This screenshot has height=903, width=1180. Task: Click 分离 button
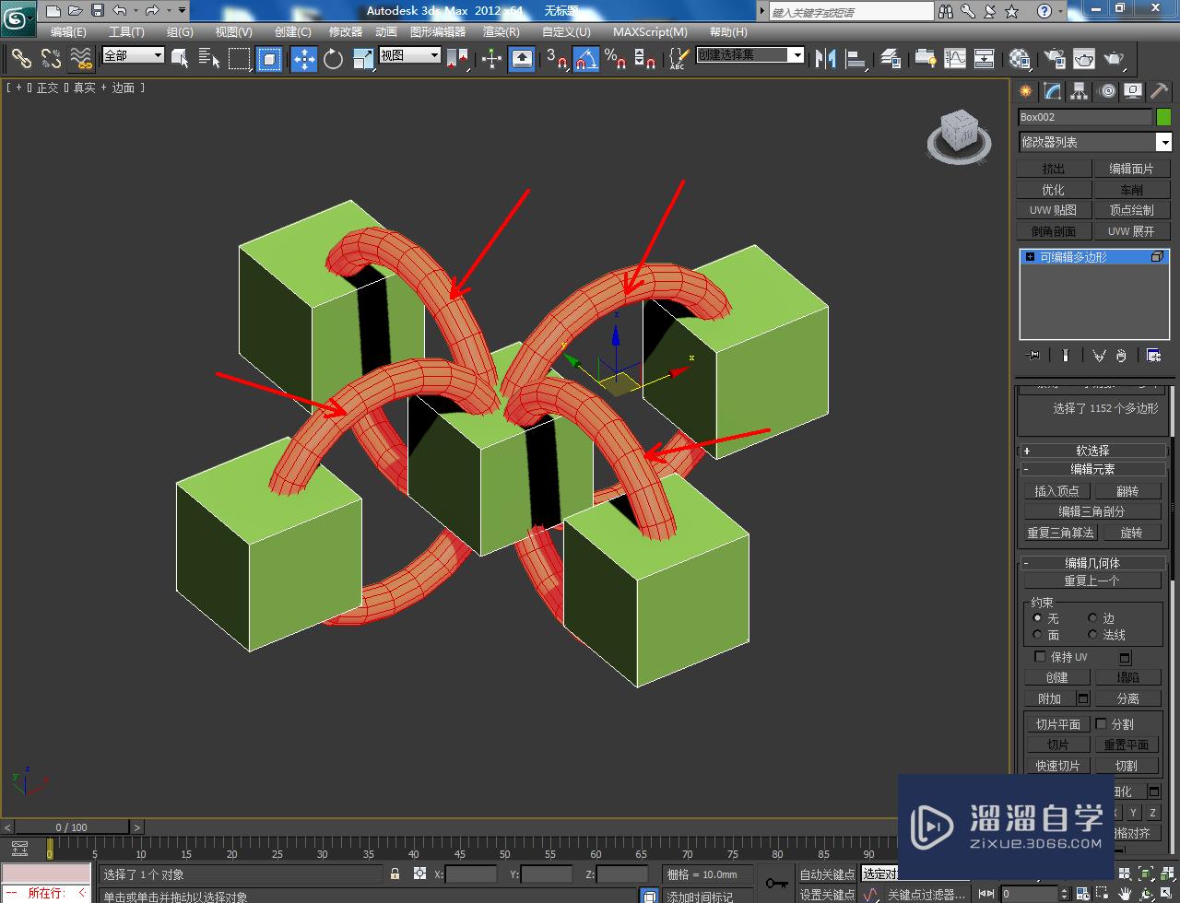coord(1127,698)
